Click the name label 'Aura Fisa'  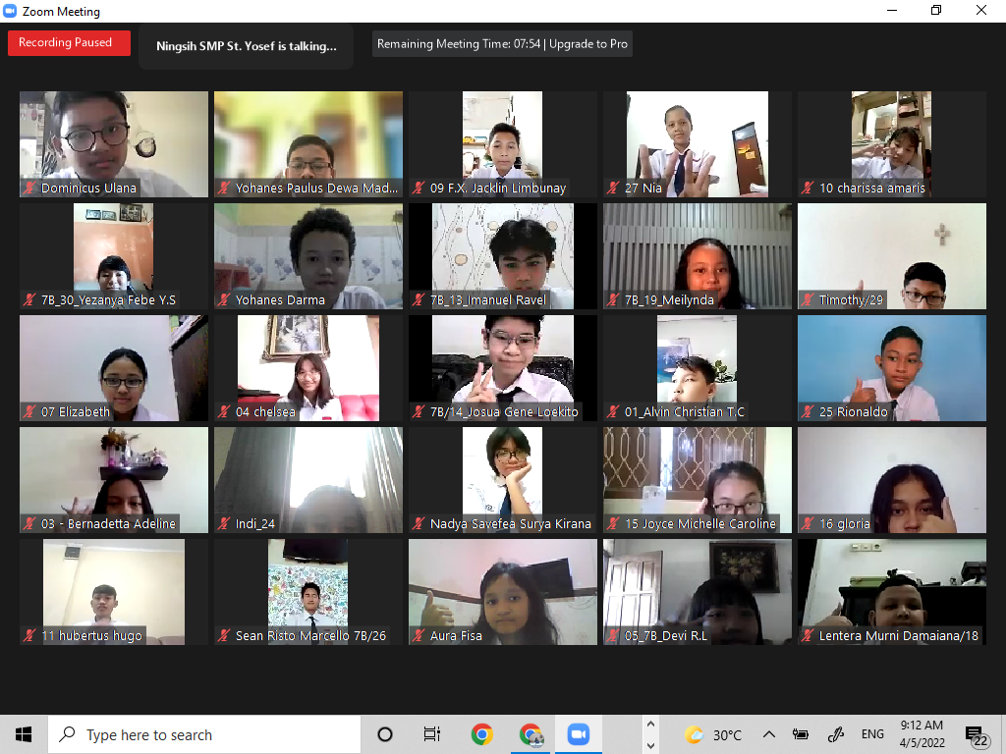[x=456, y=635]
